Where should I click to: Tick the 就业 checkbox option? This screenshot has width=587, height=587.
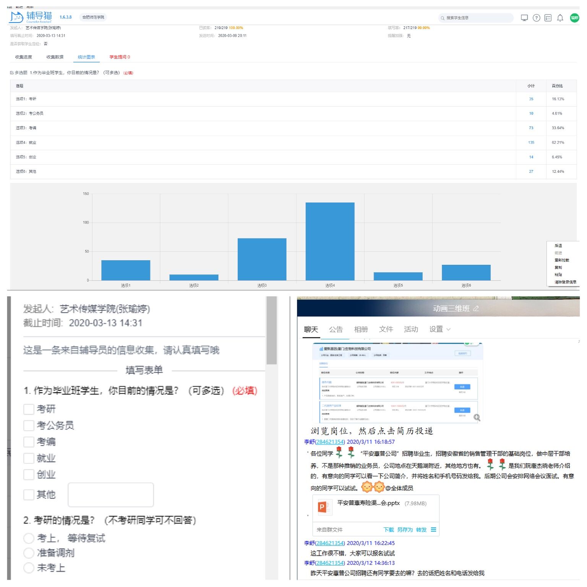pyautogui.click(x=29, y=458)
